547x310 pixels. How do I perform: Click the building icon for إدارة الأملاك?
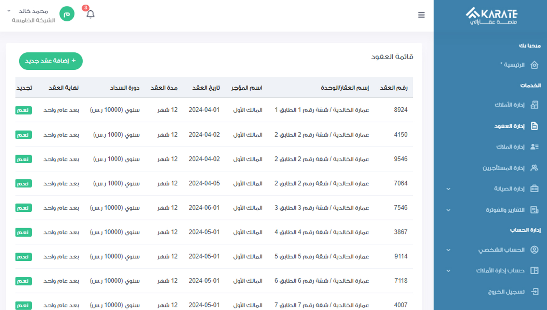(534, 105)
